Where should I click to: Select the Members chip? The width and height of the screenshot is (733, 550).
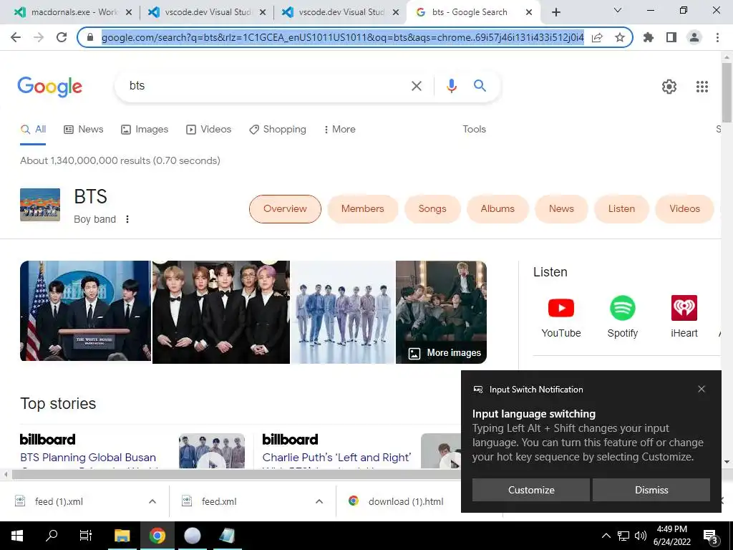coord(362,208)
